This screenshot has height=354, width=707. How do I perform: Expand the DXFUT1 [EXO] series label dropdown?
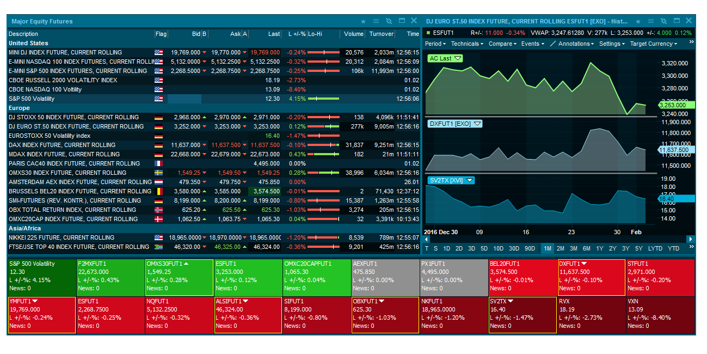point(477,124)
